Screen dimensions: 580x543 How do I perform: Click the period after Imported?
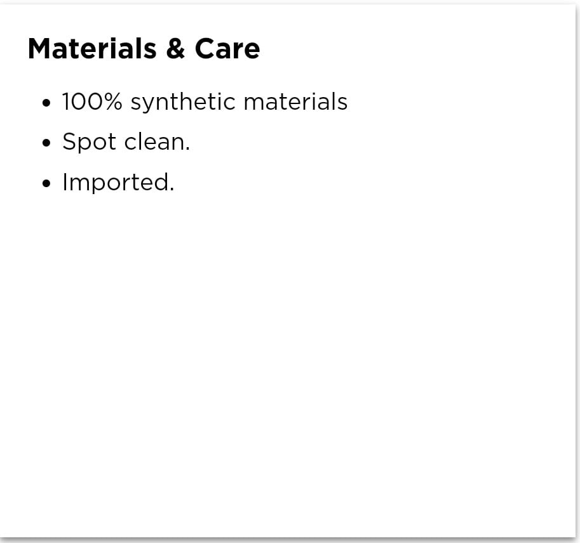click(x=172, y=190)
